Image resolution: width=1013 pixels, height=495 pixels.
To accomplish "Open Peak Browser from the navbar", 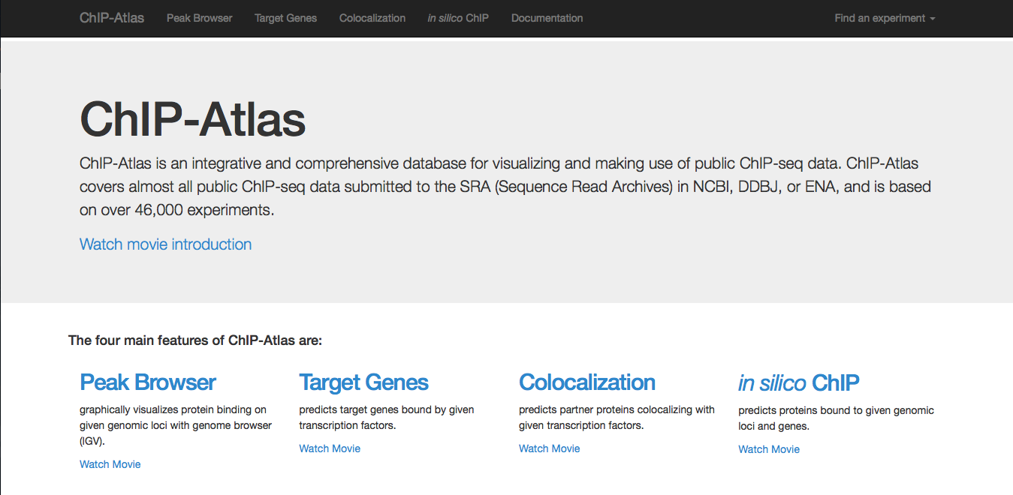I will [x=200, y=18].
